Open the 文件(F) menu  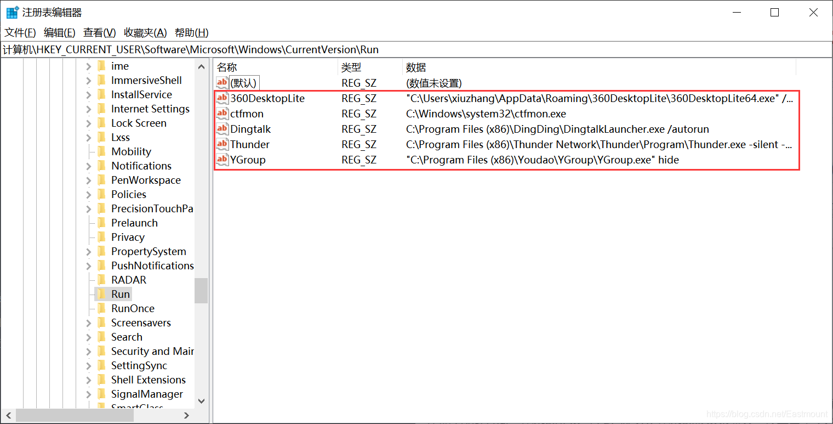point(20,33)
